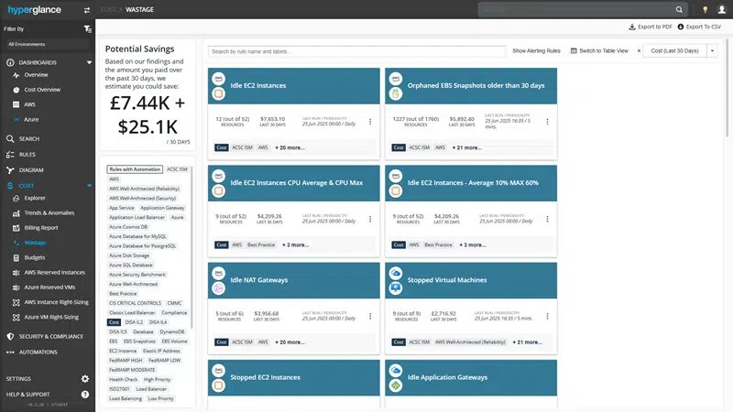Click the Filter By funnel icon
This screenshot has width=733, height=412.
click(87, 29)
